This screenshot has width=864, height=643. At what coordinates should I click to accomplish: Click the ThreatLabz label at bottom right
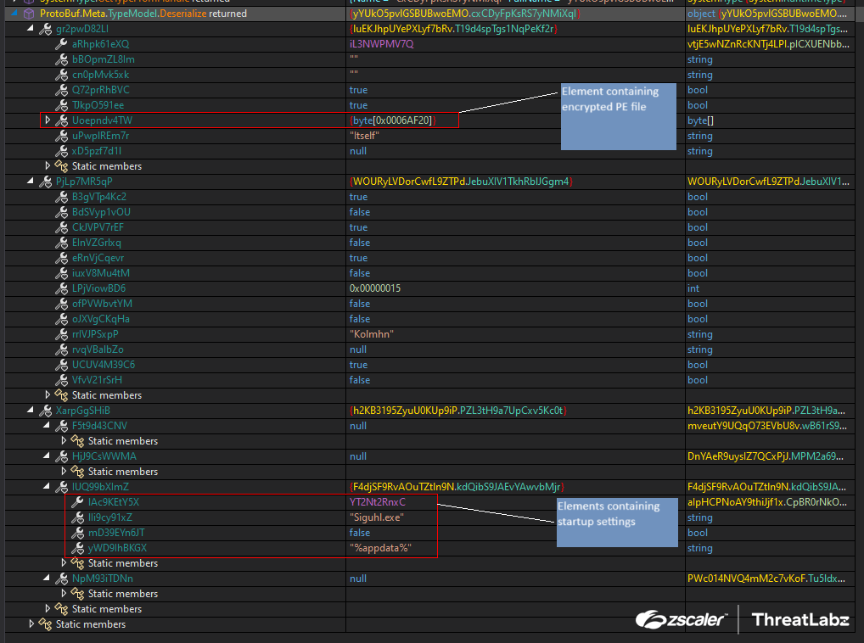(798, 620)
